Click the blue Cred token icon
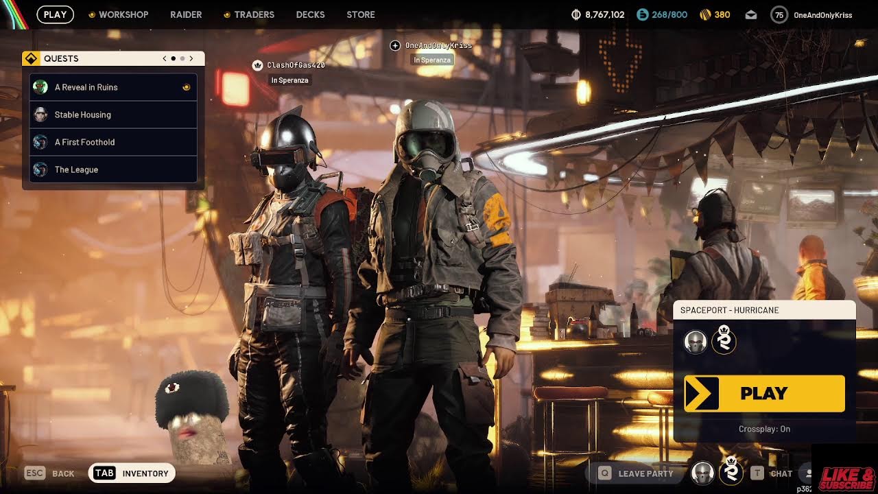 pos(642,14)
